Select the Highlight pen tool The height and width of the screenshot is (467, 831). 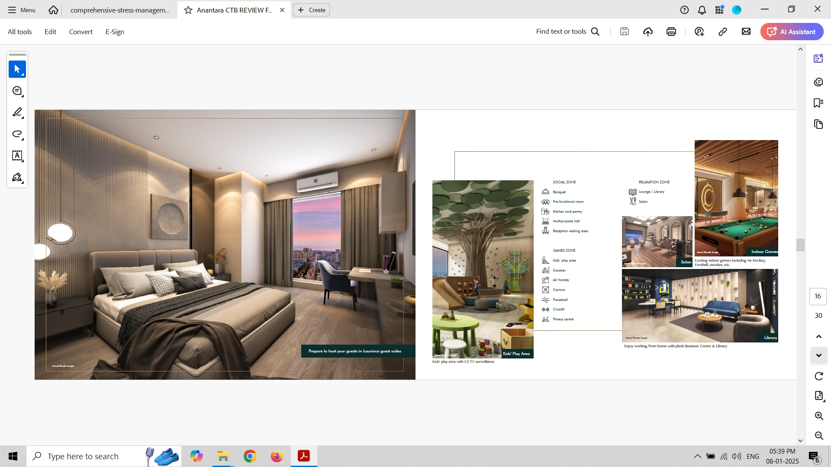pos(17,113)
